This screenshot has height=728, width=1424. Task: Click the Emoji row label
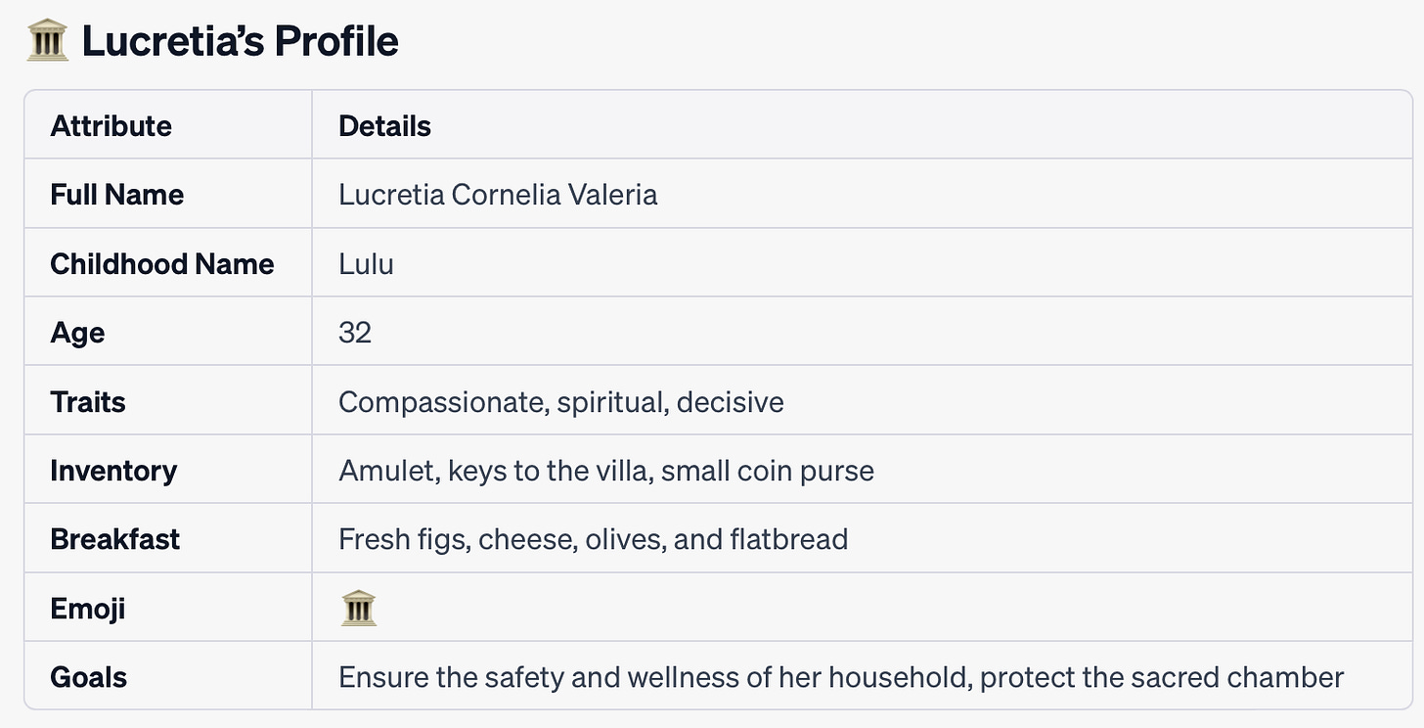(88, 609)
